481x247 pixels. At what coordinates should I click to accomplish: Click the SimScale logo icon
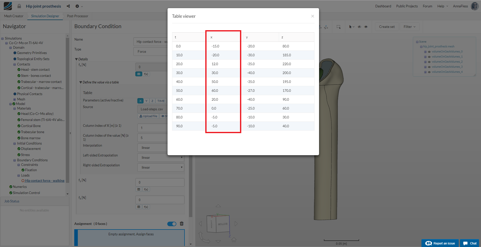click(8, 6)
